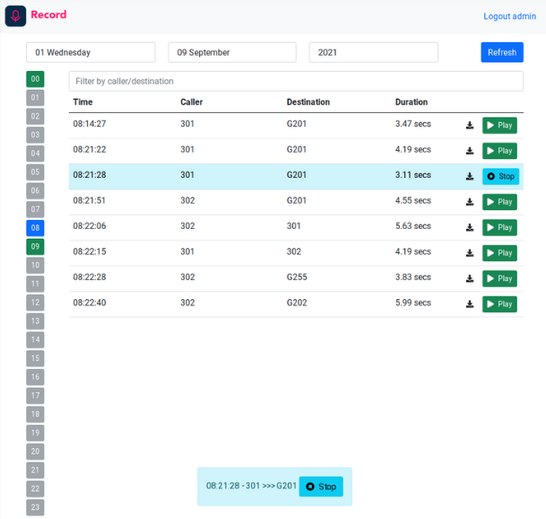Expand the year selector showing 2021
This screenshot has height=519, width=546.
pos(373,53)
